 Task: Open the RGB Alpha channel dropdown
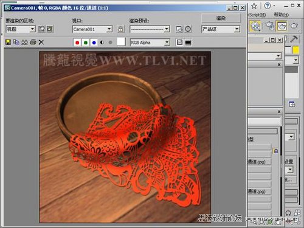150,43
